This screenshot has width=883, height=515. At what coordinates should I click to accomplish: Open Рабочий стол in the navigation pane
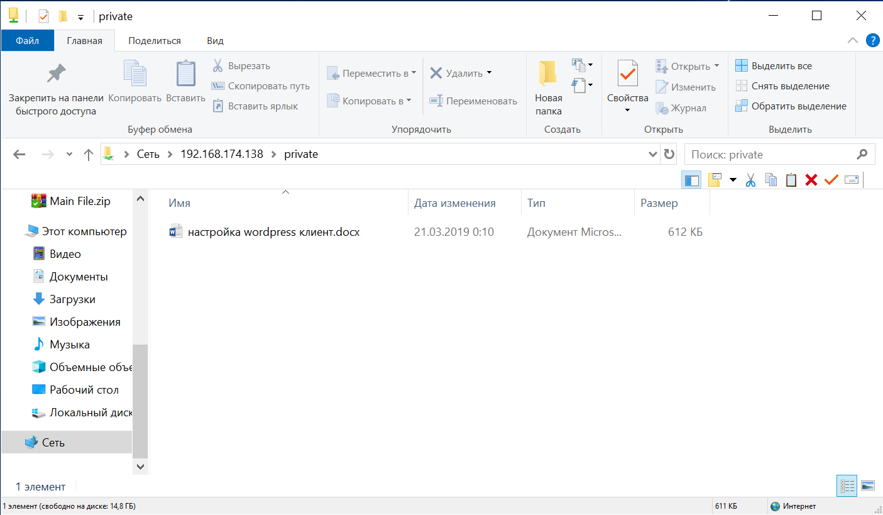[75, 390]
